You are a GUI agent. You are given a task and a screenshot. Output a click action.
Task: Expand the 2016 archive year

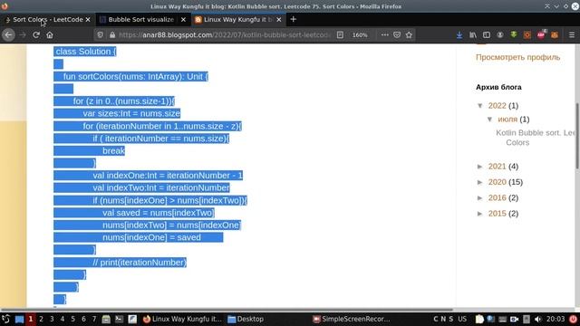[x=480, y=198]
